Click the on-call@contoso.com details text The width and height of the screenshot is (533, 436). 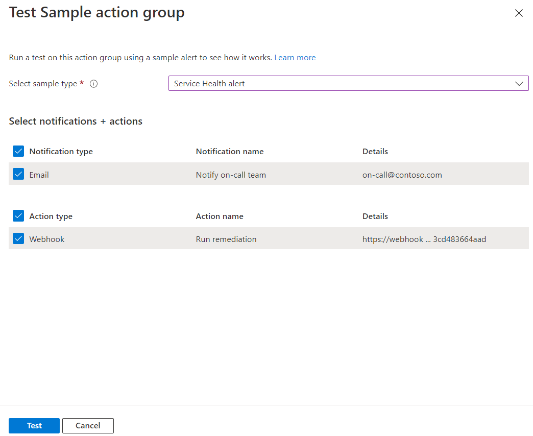pyautogui.click(x=402, y=175)
